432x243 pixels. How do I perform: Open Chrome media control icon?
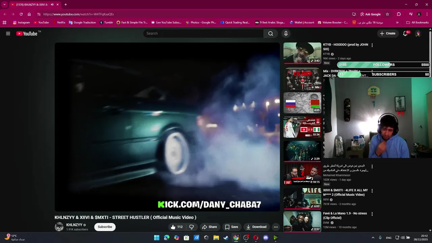click(x=411, y=14)
